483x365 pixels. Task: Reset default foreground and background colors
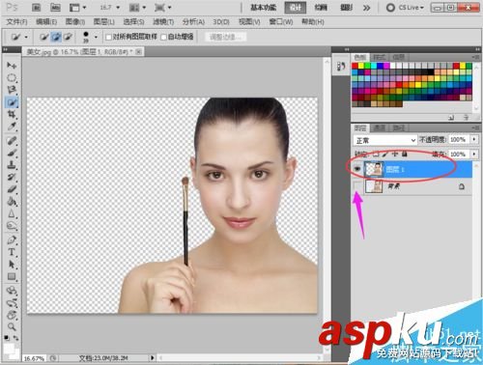coord(7,338)
